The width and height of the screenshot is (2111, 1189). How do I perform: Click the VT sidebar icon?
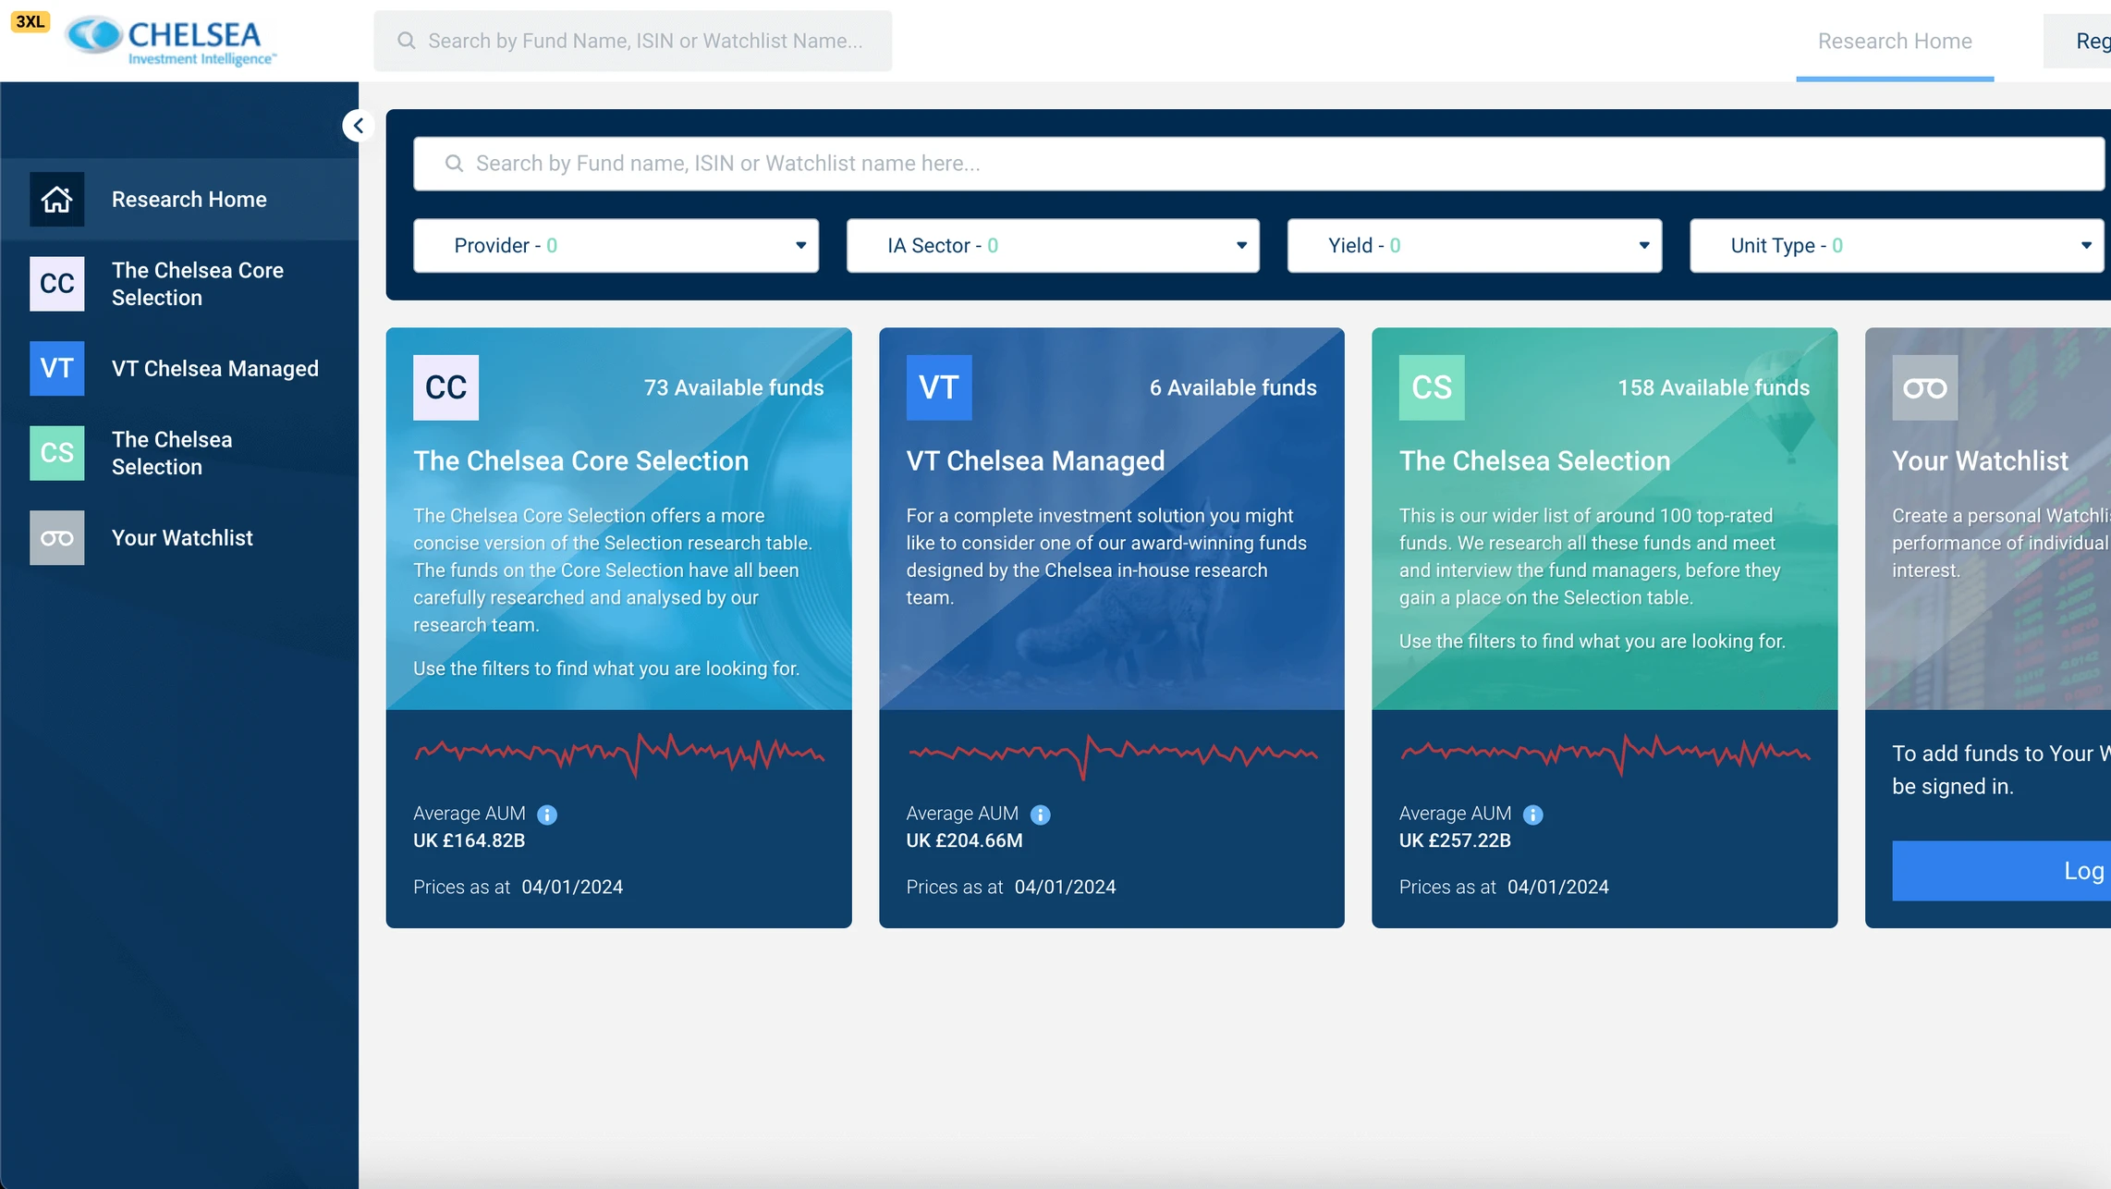pyautogui.click(x=56, y=368)
